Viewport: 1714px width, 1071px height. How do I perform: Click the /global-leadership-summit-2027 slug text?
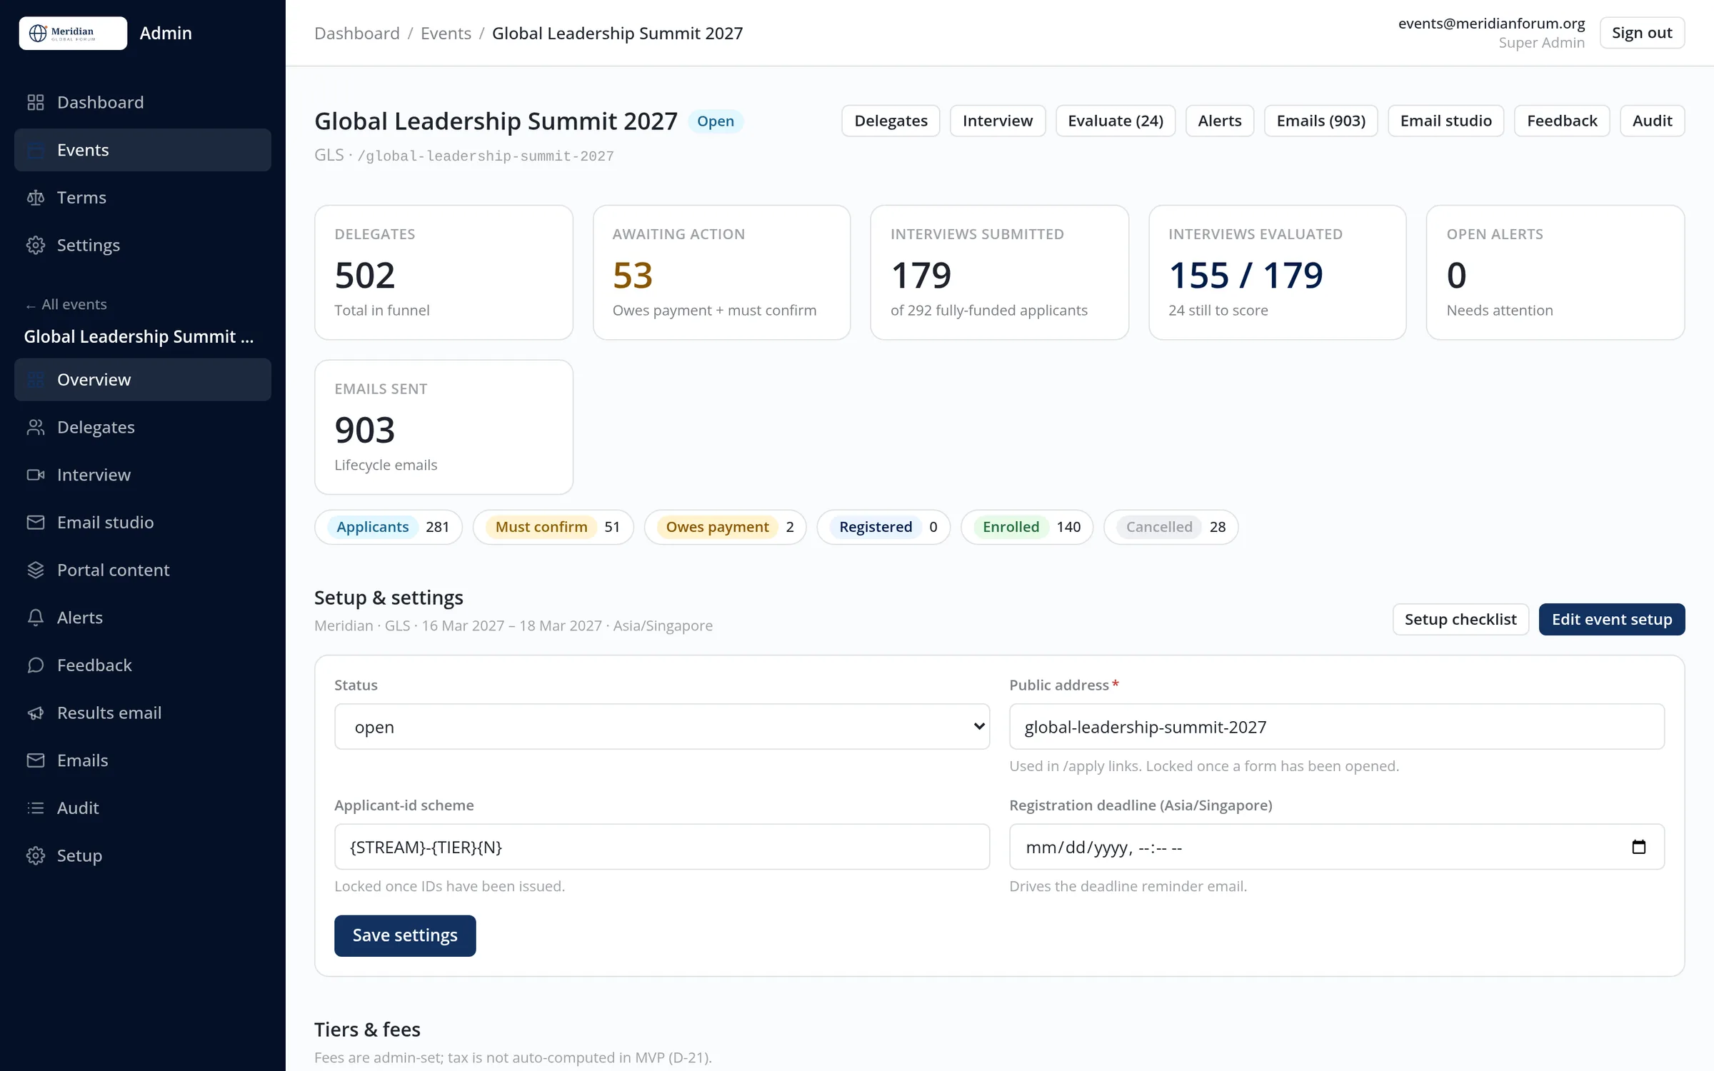pos(486,156)
